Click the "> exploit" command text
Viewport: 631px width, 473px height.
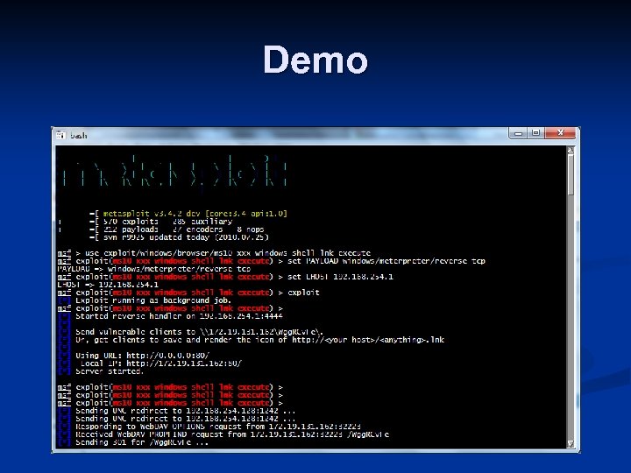tap(299, 293)
